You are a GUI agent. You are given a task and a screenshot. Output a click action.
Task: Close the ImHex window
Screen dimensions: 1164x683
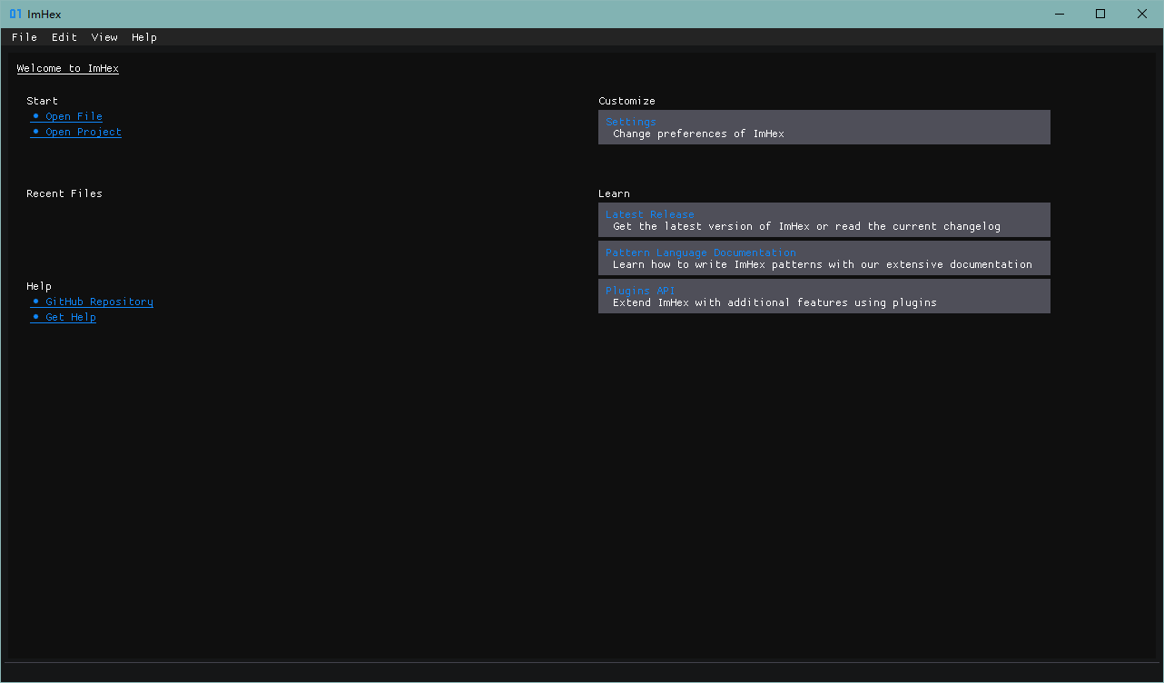pyautogui.click(x=1142, y=14)
